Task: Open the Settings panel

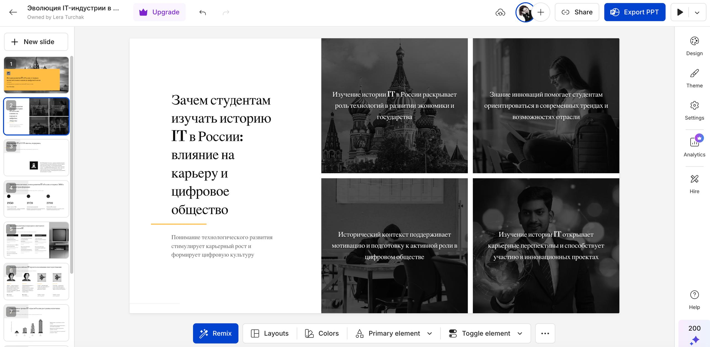Action: tap(694, 109)
